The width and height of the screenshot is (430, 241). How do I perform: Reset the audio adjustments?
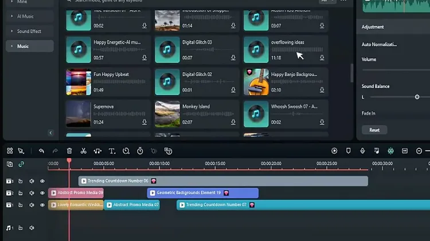click(374, 130)
